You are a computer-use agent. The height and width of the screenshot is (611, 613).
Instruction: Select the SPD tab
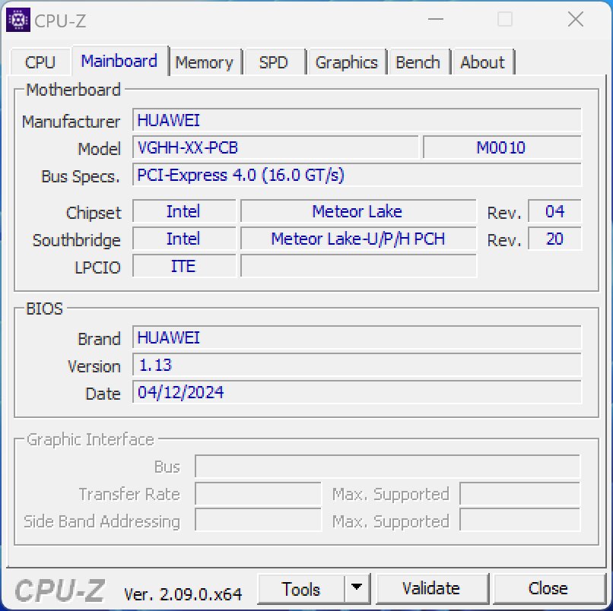pyautogui.click(x=274, y=62)
